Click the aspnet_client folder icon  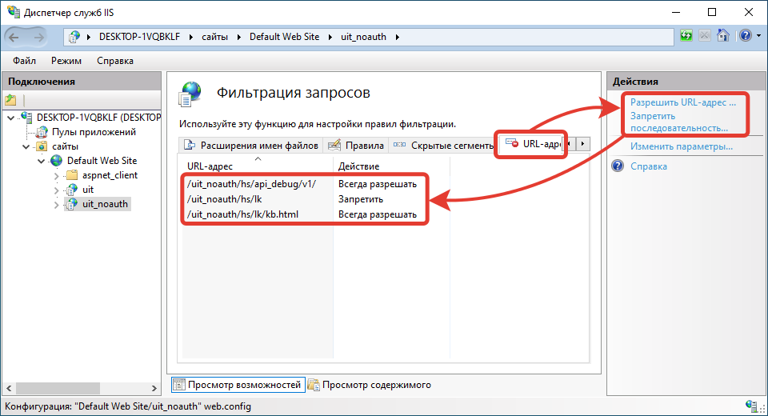(72, 175)
